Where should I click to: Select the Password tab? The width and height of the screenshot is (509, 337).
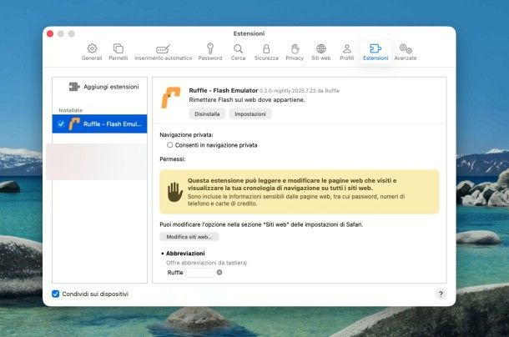coord(210,52)
